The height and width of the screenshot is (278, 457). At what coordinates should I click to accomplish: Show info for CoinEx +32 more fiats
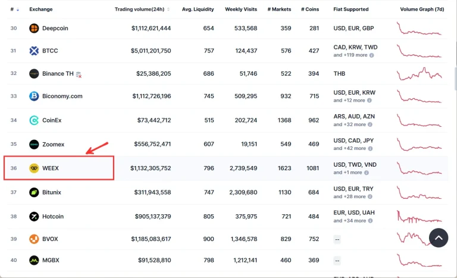(x=370, y=124)
